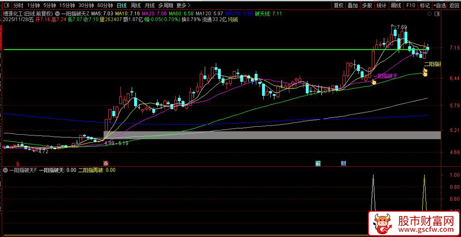Click the 纯碱 sector label
Image resolution: width=461 pixels, height=237 pixels.
point(233,19)
